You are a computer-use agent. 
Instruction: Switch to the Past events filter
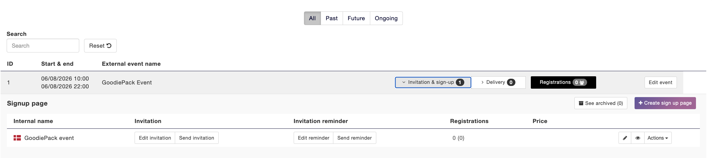point(332,18)
